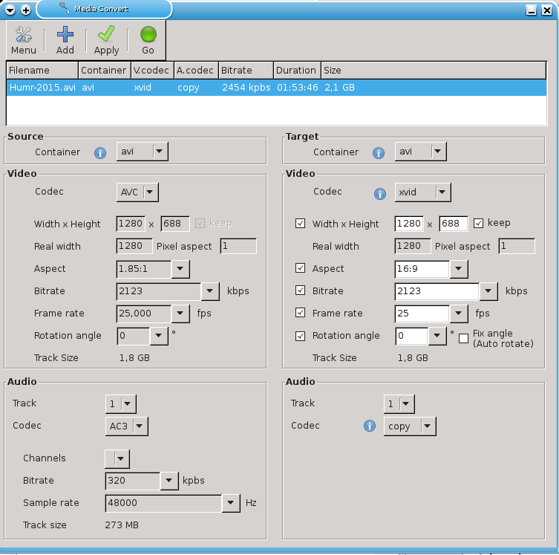This screenshot has width=559, height=555.
Task: Expand Source Aspect 1.85:1 dropdown
Action: [180, 269]
